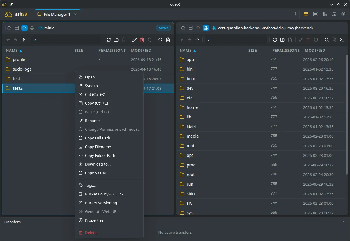This screenshot has width=350, height=241.
Task: Select cloud S3 source in minio pane
Action: tap(24, 28)
